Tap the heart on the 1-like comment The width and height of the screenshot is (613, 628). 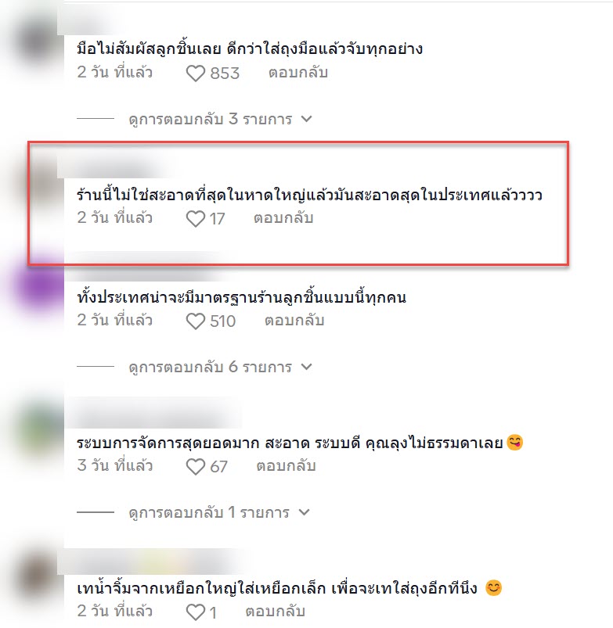coord(196,612)
